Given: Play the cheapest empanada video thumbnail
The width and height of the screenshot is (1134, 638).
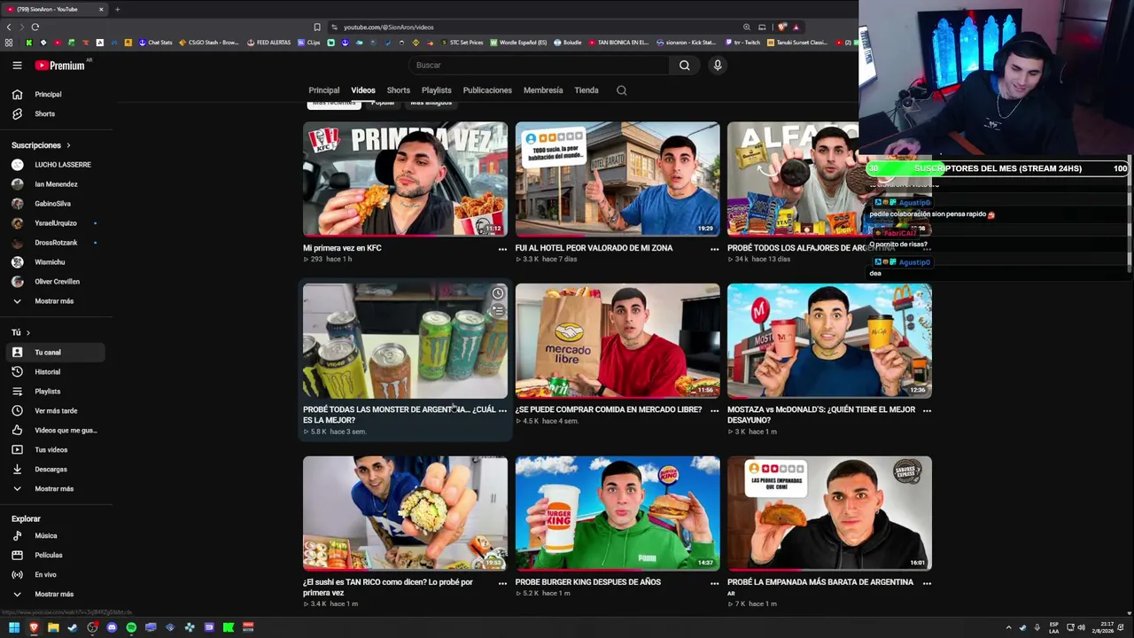Looking at the screenshot, I should [x=829, y=514].
